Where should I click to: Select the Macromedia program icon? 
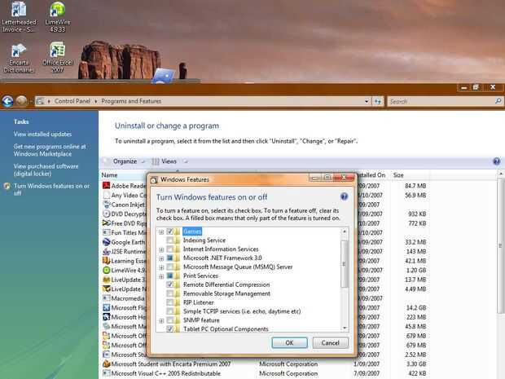click(106, 298)
